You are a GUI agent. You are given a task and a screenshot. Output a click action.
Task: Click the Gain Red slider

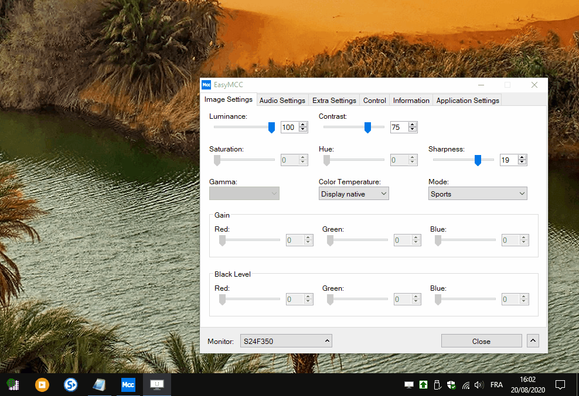click(x=249, y=240)
